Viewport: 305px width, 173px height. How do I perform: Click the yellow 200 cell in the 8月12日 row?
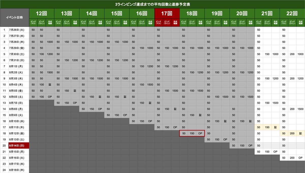pyautogui.click(x=292, y=133)
